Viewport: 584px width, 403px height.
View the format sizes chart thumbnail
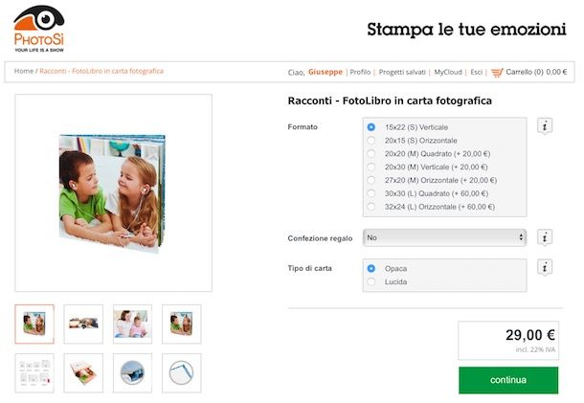pyautogui.click(x=34, y=372)
